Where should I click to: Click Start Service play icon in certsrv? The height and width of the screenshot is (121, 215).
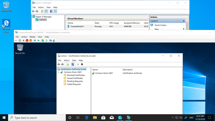tap(78, 64)
